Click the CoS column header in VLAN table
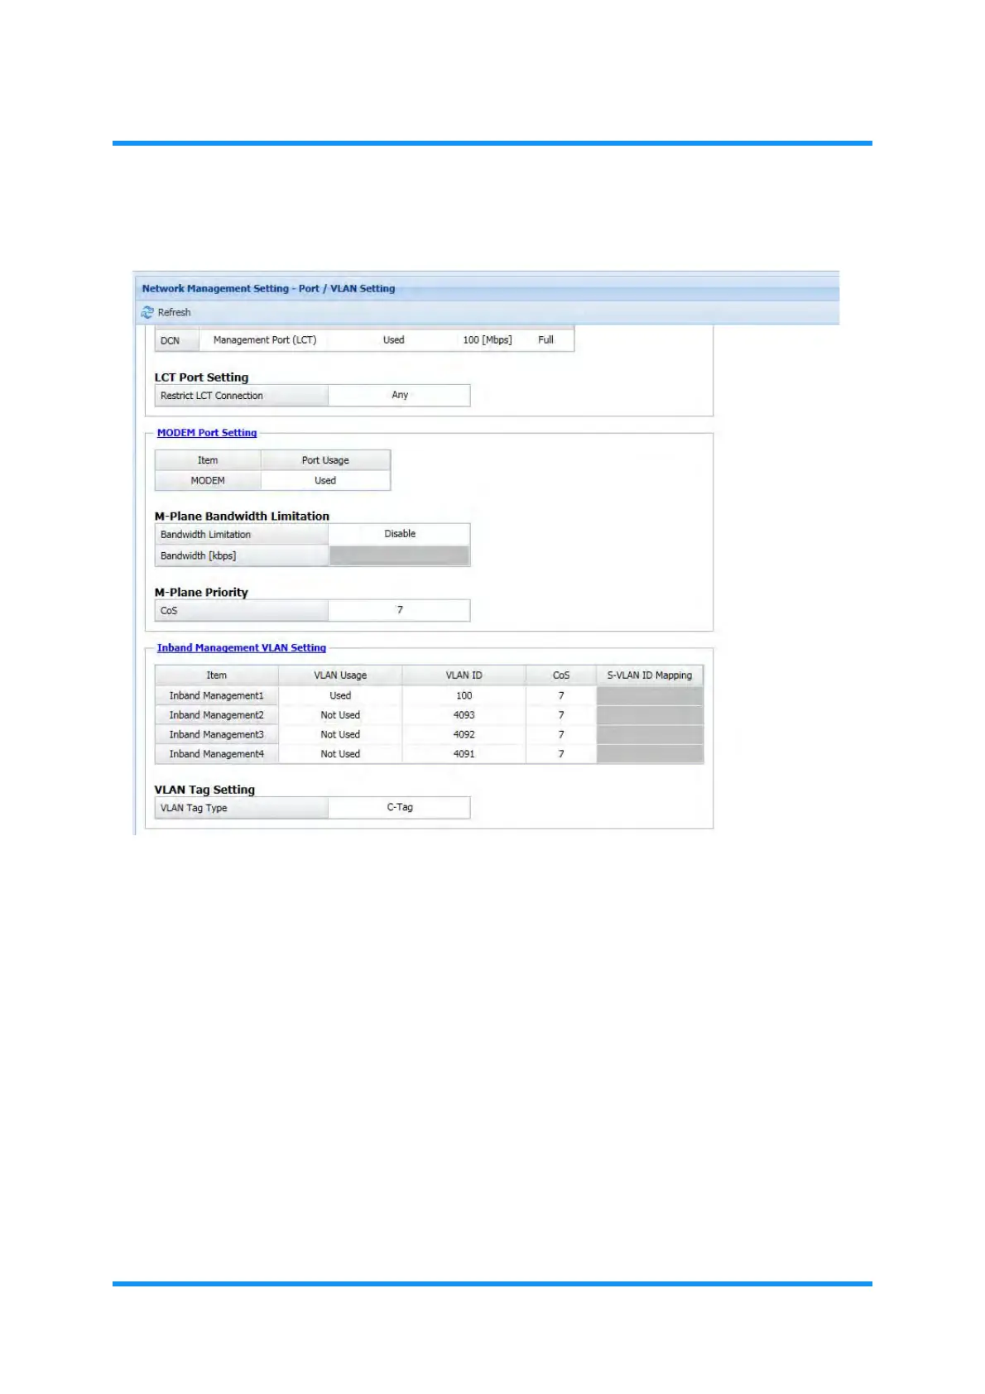This screenshot has height=1394, width=985. pos(561,675)
